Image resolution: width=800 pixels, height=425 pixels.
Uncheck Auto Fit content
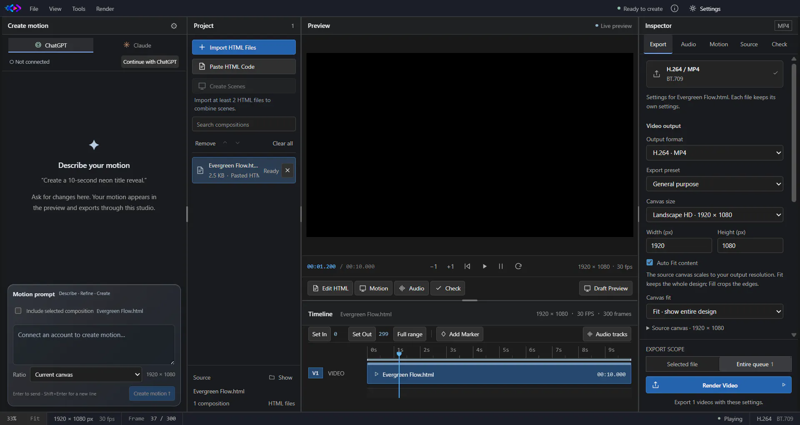pos(650,262)
